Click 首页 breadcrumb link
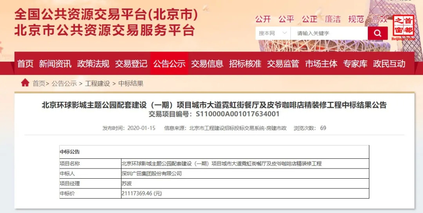 (x=39, y=83)
